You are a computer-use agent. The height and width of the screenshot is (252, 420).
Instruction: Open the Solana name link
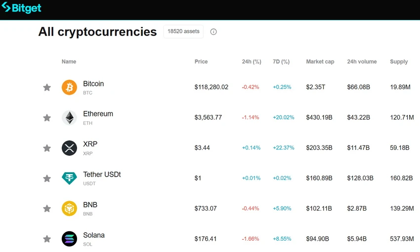tap(94, 235)
